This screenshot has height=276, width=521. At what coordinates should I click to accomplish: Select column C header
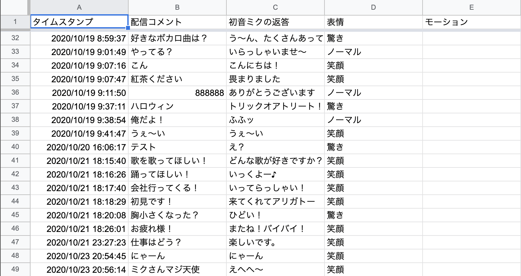pyautogui.click(x=275, y=7)
